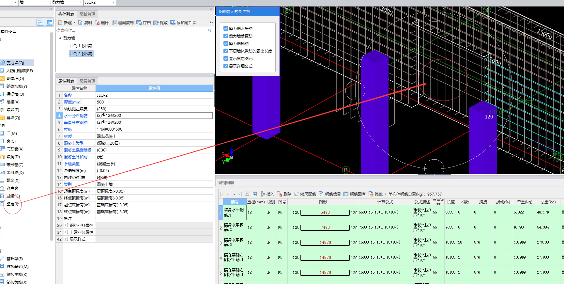
Task: Select JLQ-1 [外墙] in component tree
Action: coord(81,46)
